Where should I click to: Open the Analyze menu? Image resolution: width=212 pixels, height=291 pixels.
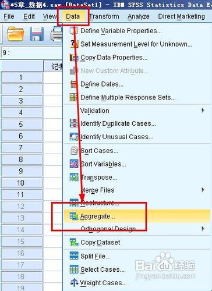[x=139, y=17]
